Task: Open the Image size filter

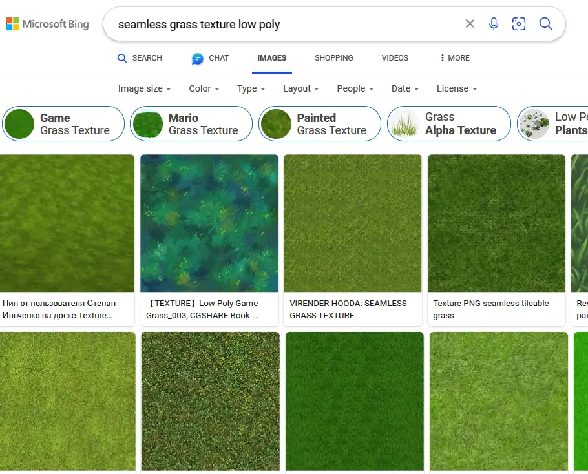Action: click(x=143, y=88)
